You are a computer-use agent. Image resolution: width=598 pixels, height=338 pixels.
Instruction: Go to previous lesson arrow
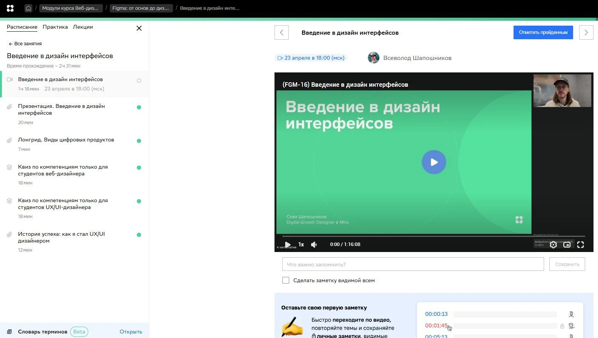pos(282,32)
